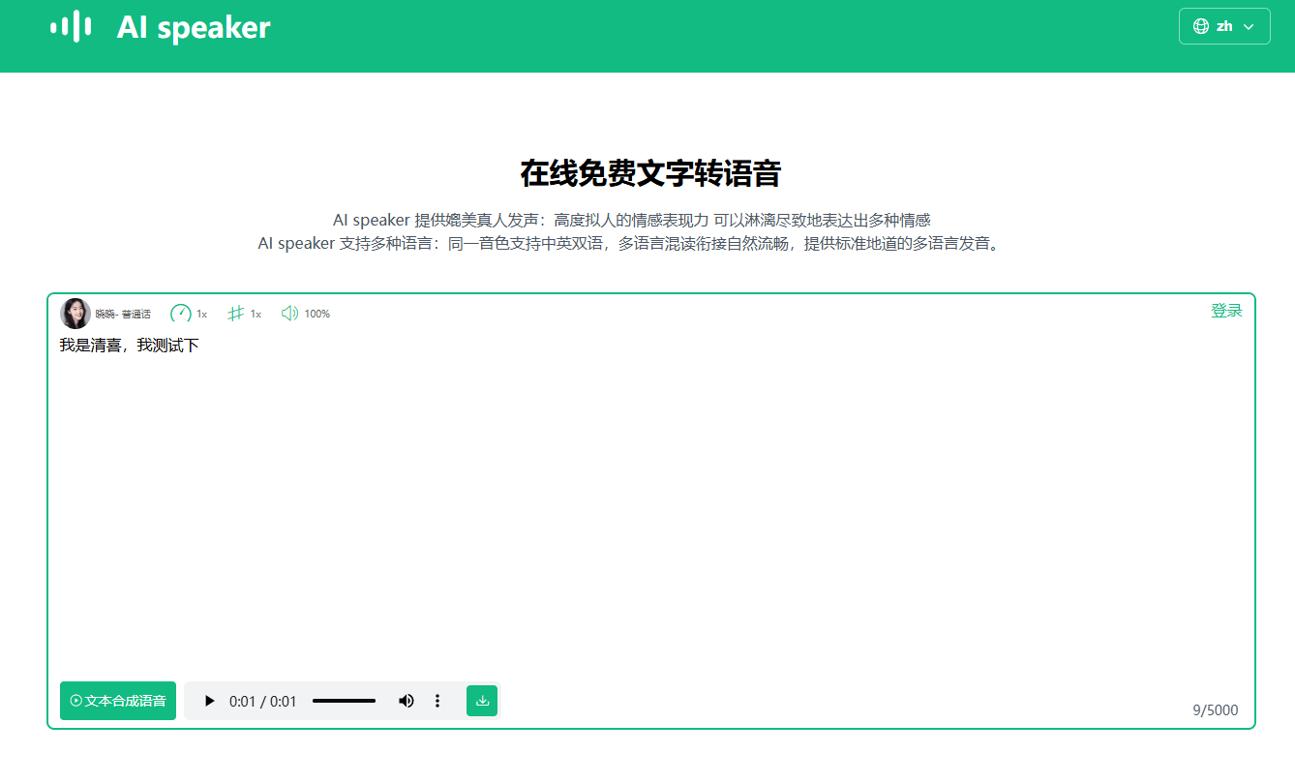Open the pitch (1x) adjustment
1295x784 pixels.
click(x=245, y=313)
